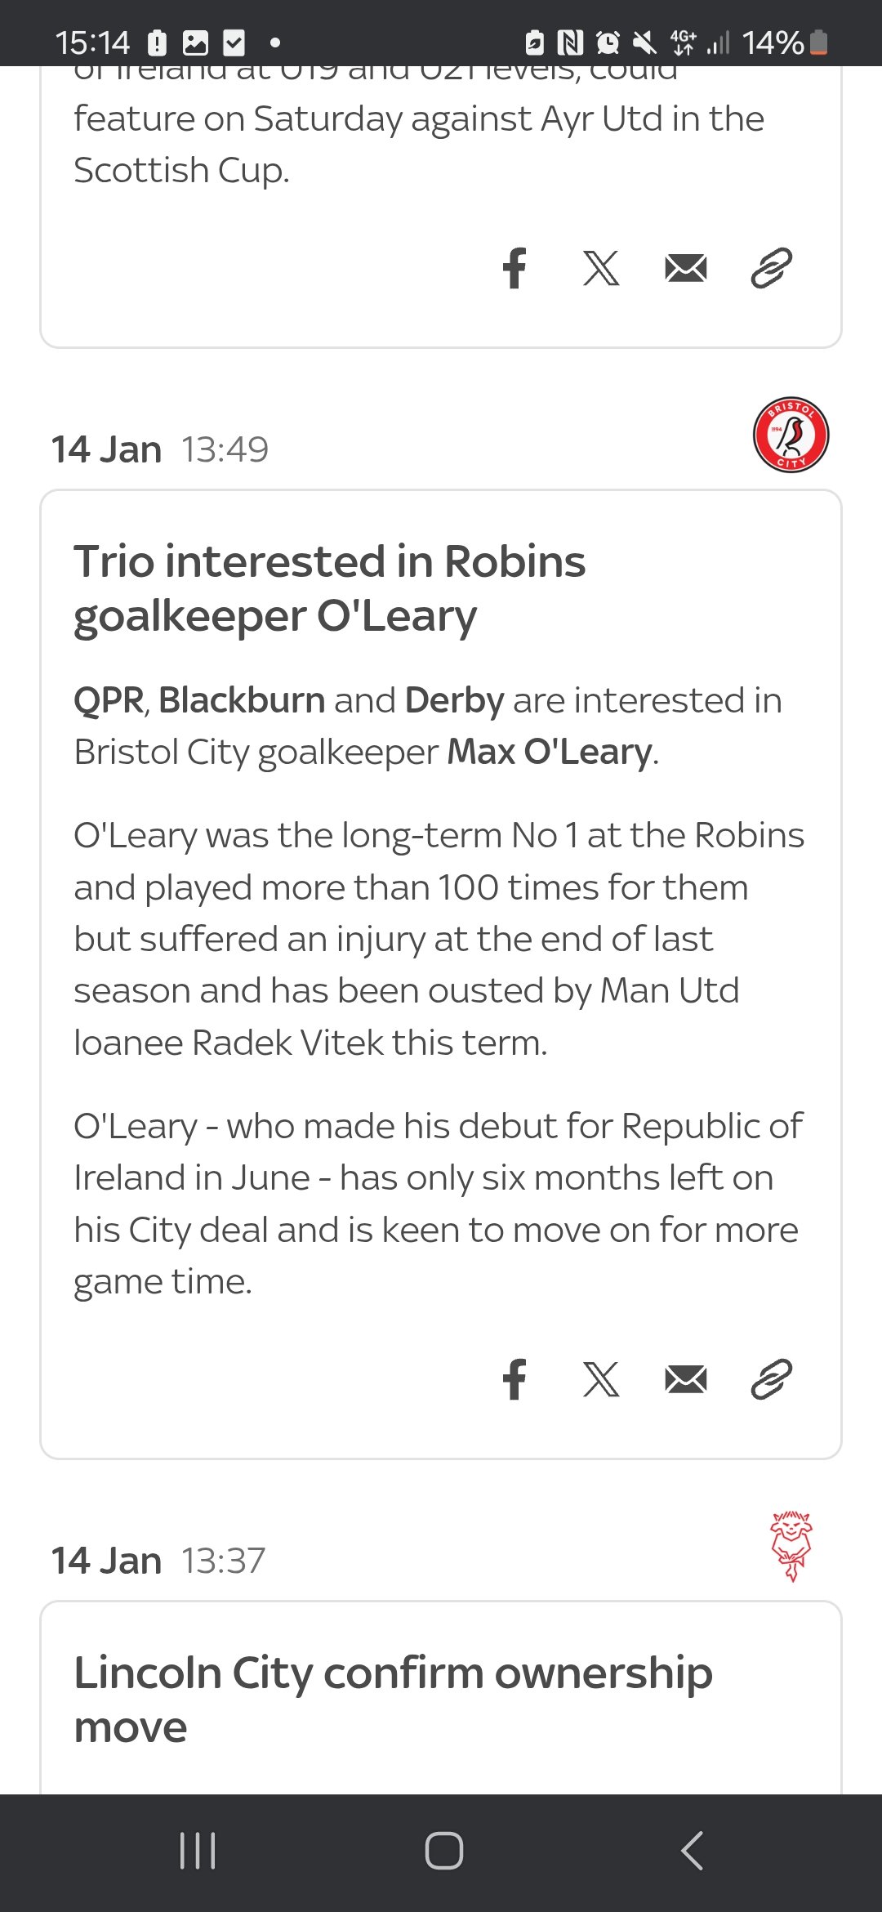Share Ayr Utd story on Facebook

tap(514, 268)
